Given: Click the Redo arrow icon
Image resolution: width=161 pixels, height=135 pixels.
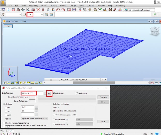Looking at the screenshot, I should pos(63,10).
